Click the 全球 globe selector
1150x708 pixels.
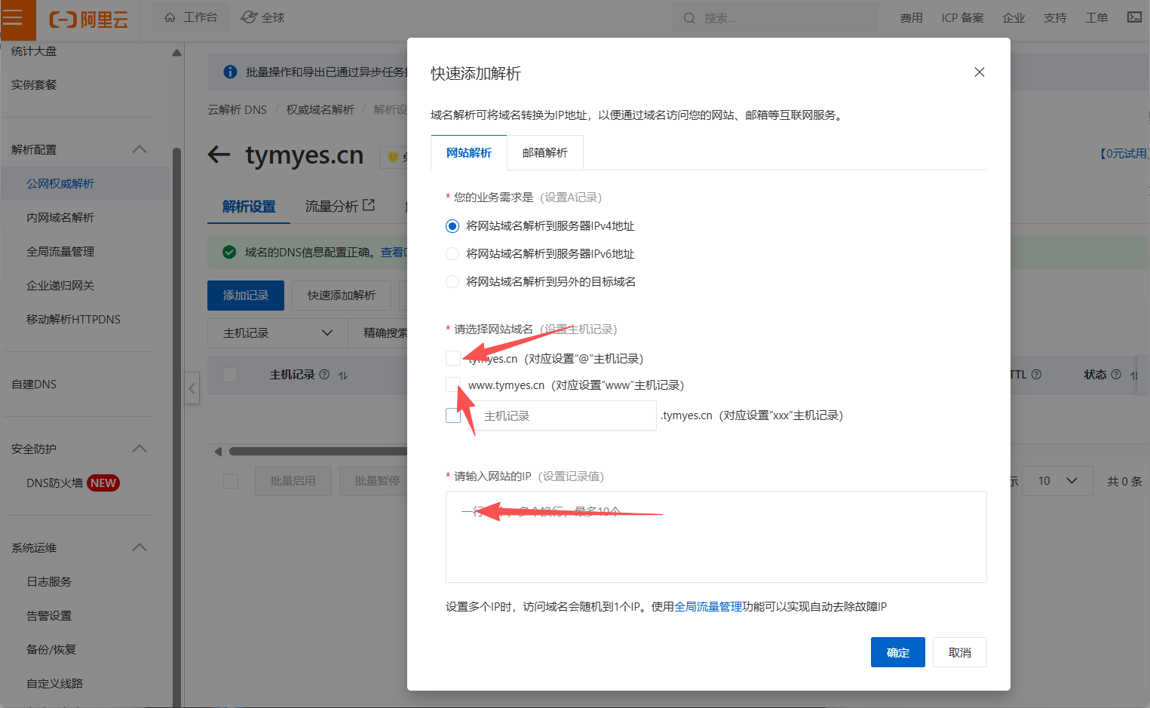point(262,17)
